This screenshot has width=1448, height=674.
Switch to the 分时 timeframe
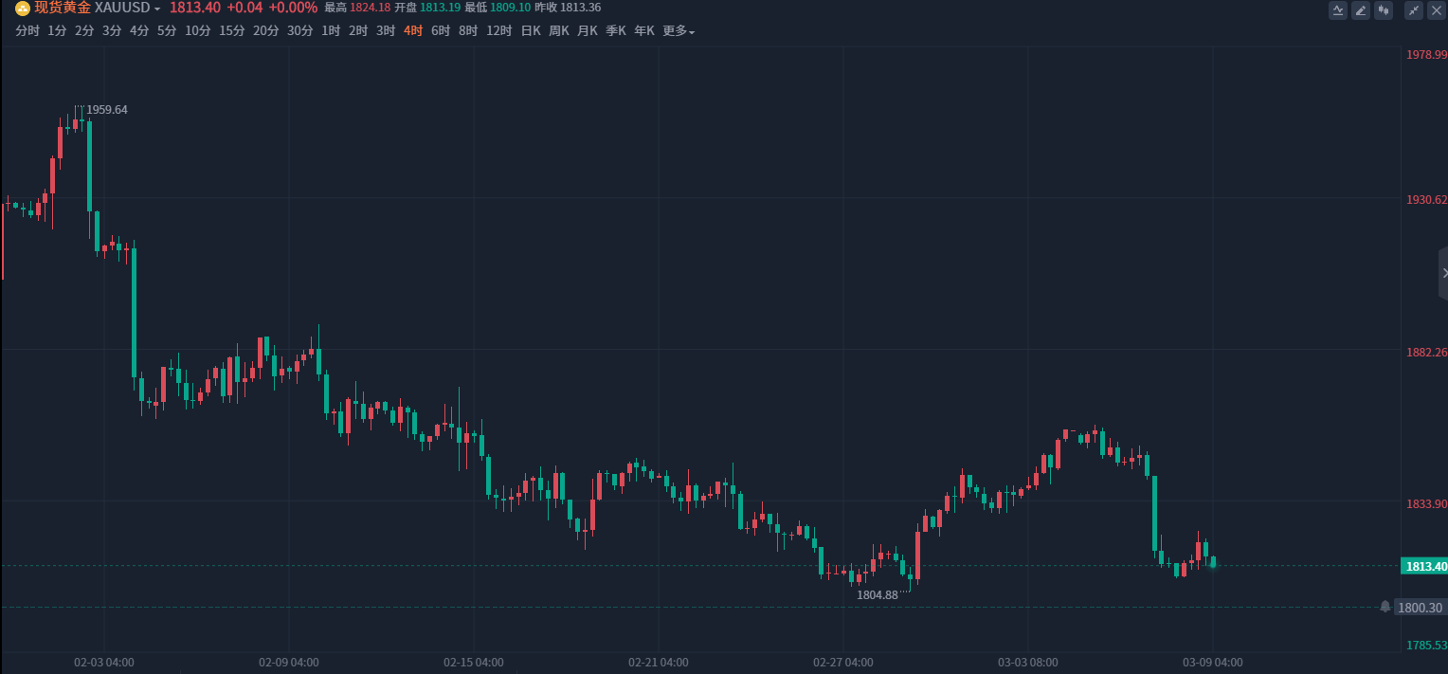point(27,30)
